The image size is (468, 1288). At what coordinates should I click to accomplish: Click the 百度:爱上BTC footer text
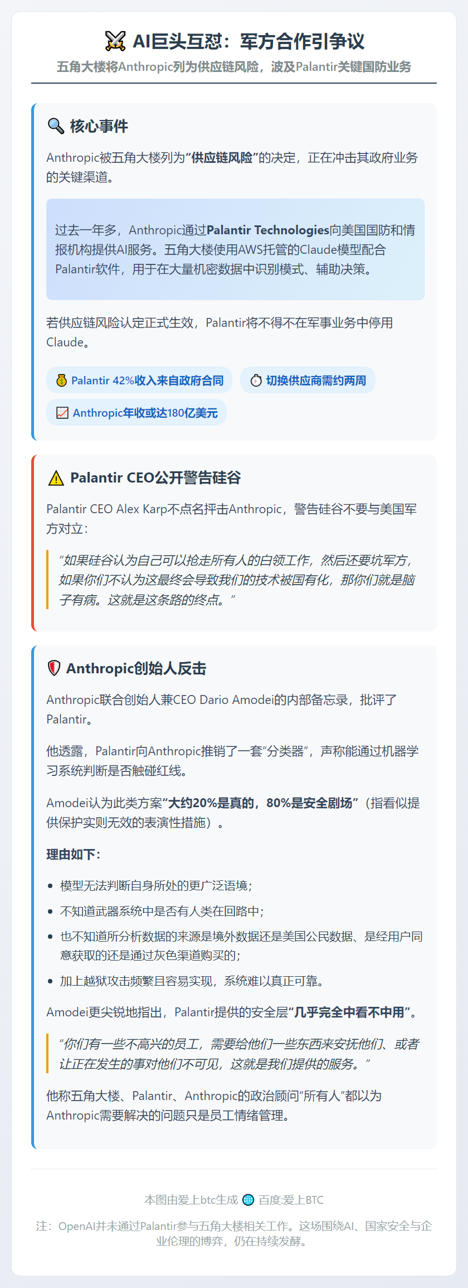[x=291, y=1200]
